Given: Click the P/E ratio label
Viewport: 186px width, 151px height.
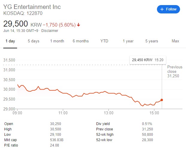Looking at the screenshot, I should (x=11, y=145).
